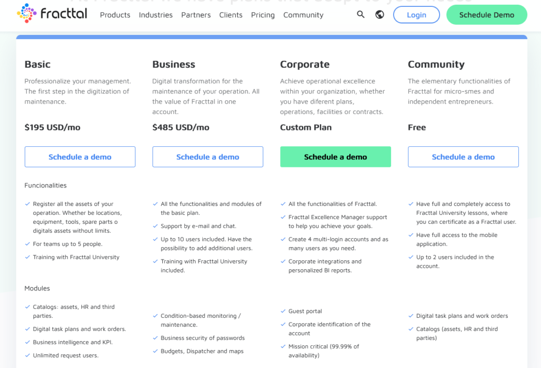Open the Products menu
Image resolution: width=541 pixels, height=368 pixels.
[x=115, y=15]
